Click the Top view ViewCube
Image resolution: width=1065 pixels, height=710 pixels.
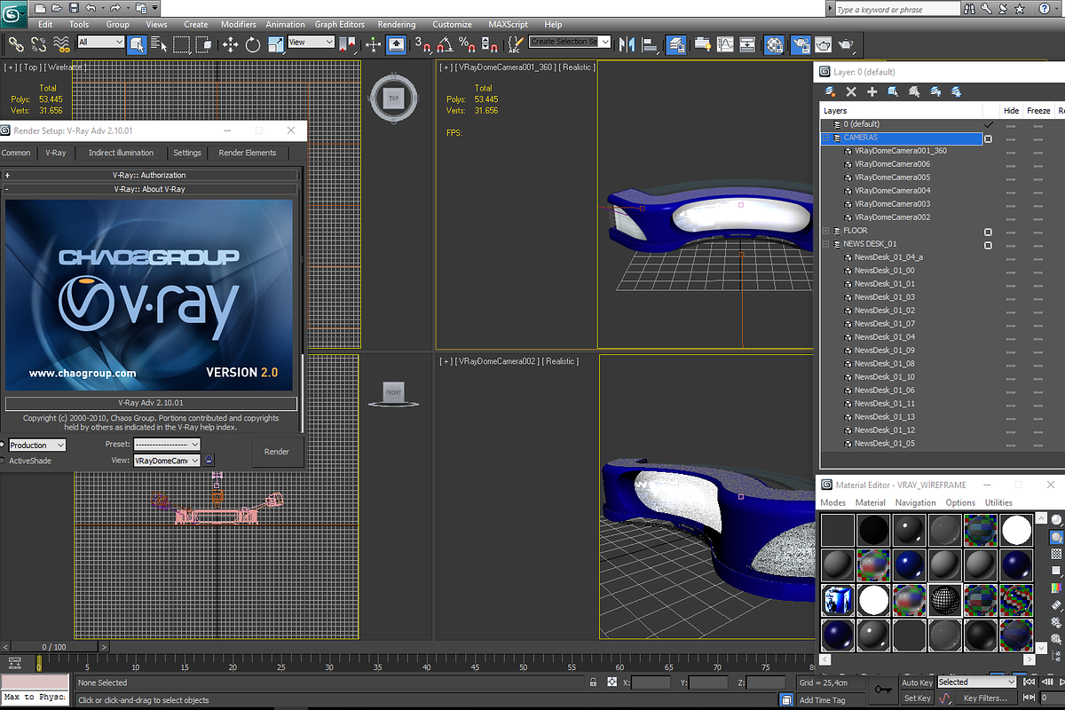pos(393,98)
